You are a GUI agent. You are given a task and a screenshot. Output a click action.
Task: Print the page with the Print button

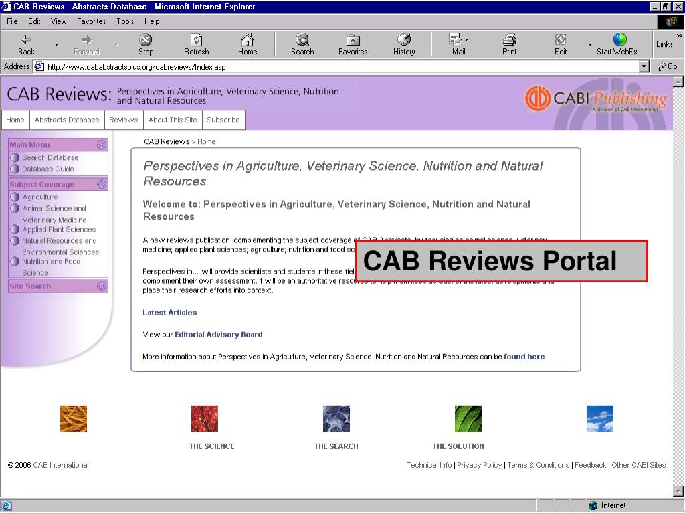[509, 45]
